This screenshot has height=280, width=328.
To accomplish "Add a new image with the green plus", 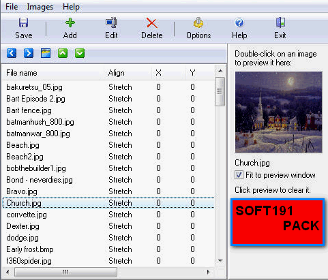I will click(x=70, y=22).
